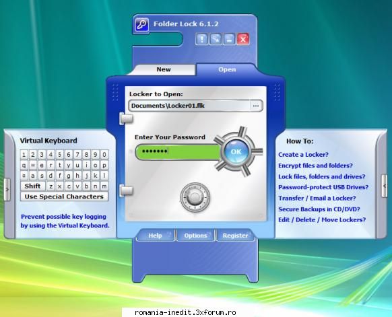Click the 2 key on virtual keyboard
This screenshot has width=392, height=317.
click(33, 155)
